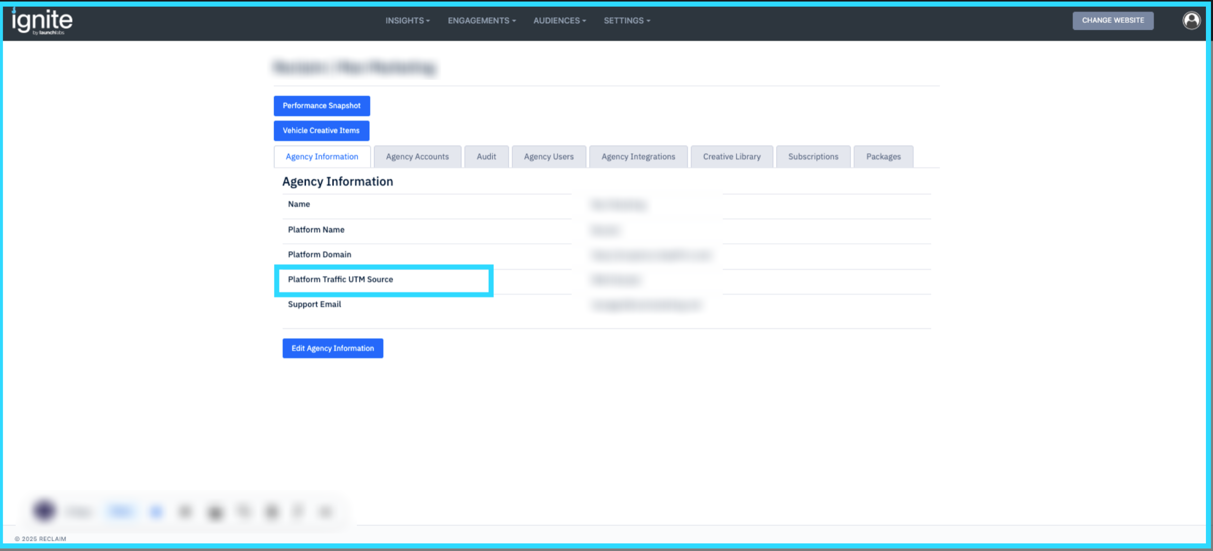Open the Audiences dropdown menu
The image size is (1213, 551).
(559, 21)
